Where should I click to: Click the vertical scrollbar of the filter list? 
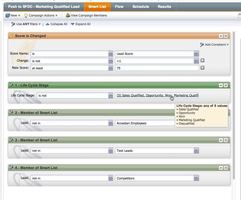[x=234, y=105]
